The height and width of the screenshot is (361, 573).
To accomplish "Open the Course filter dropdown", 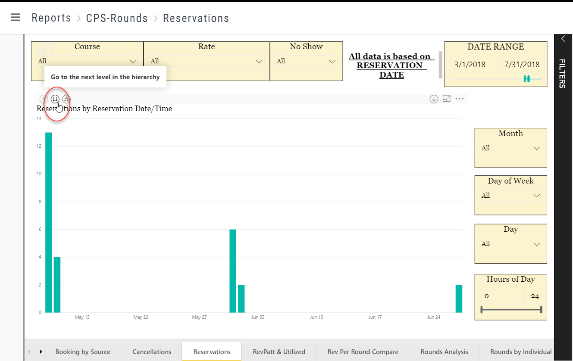I will [x=133, y=61].
